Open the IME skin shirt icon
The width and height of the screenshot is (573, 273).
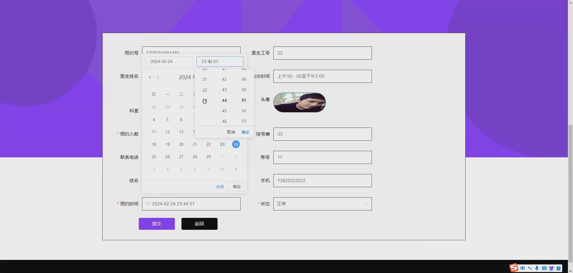click(551, 268)
